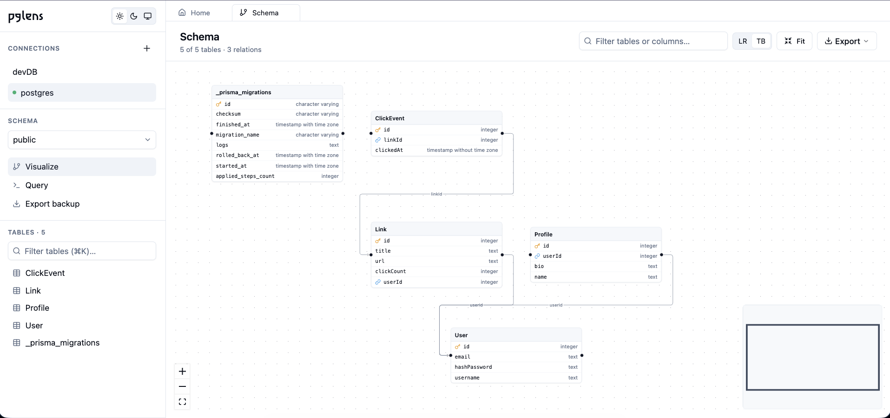Click the Filter tables or columns field
This screenshot has height=418, width=890.
pos(653,41)
